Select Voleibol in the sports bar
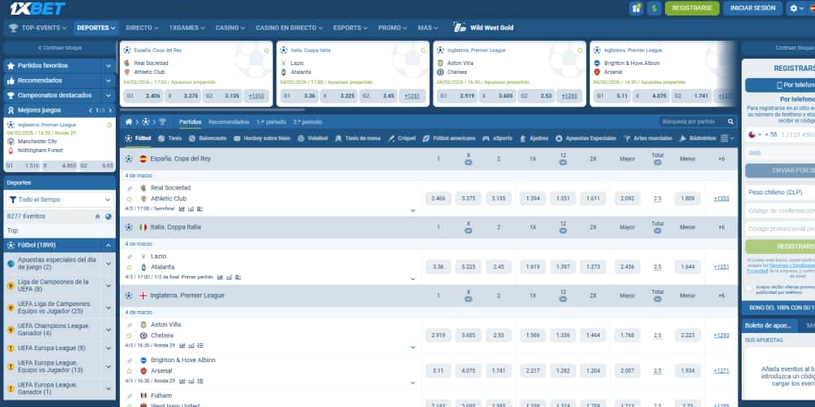815x407 pixels. click(x=312, y=138)
